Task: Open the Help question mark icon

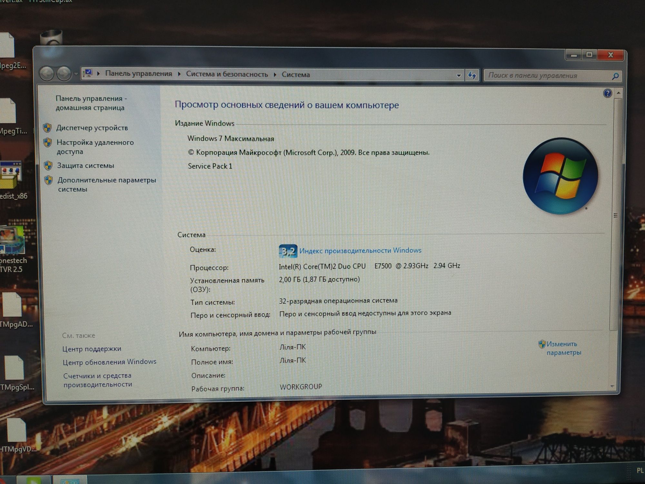Action: pyautogui.click(x=608, y=93)
